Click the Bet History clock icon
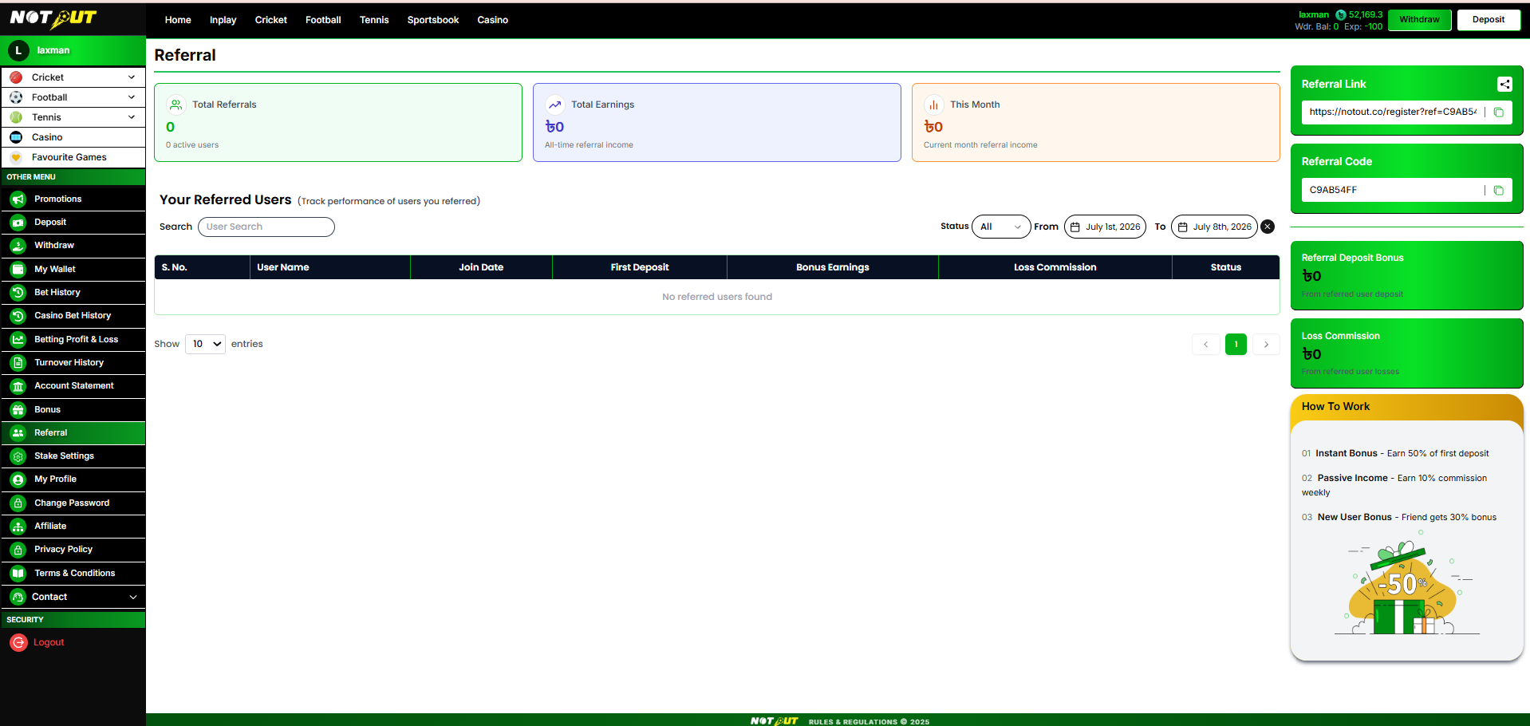1530x726 pixels. pos(18,292)
